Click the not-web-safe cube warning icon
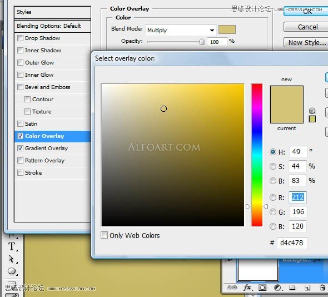Viewport: 328px width, 297px height. pos(312,111)
